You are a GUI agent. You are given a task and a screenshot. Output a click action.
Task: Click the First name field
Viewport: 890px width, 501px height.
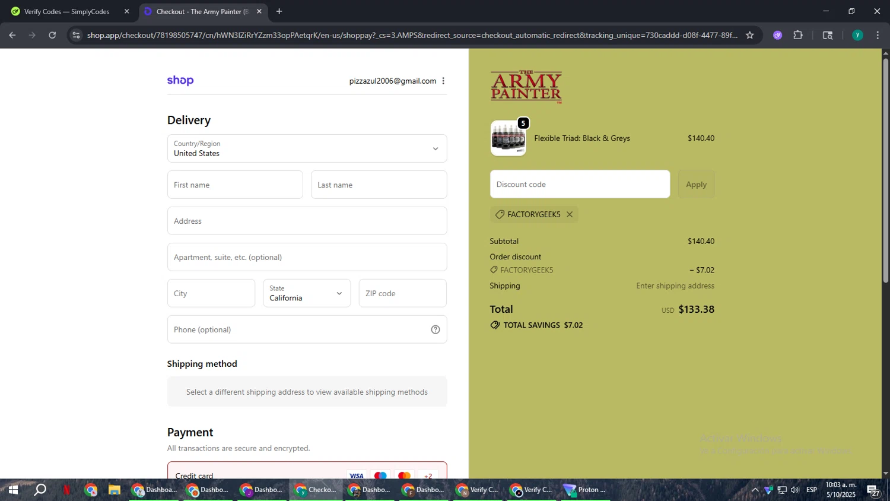(235, 185)
